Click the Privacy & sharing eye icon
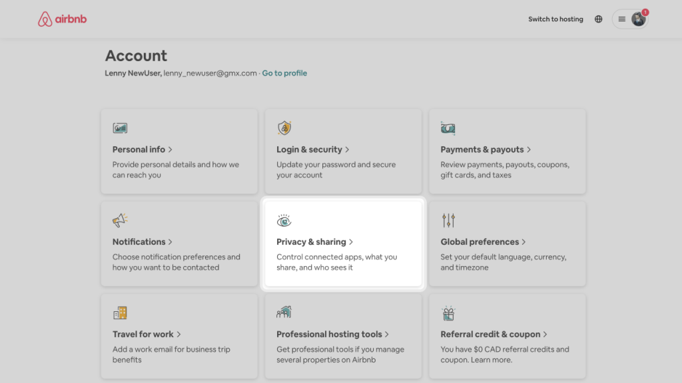 [x=284, y=221]
